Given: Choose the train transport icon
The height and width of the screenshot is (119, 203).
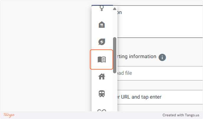Looking at the screenshot, I should [x=102, y=94].
